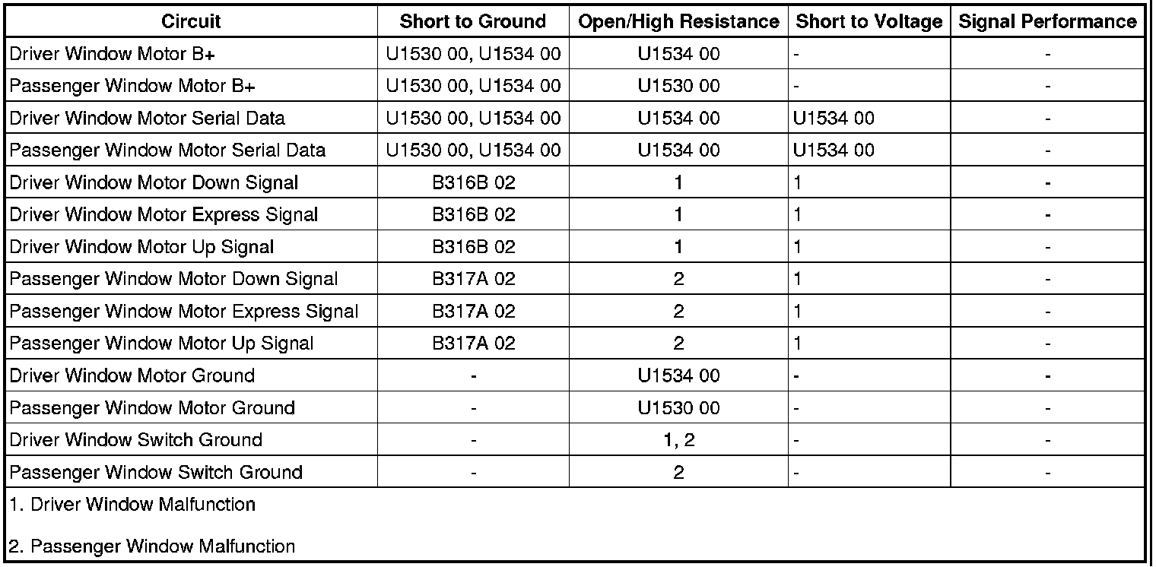Click Passenger Window Motor Express Signal label
Viewport: 1156px width, 567px height.
click(183, 311)
